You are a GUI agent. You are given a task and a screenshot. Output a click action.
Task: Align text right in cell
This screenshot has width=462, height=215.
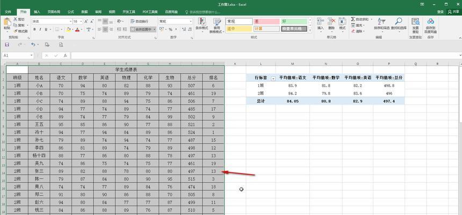click(111, 30)
